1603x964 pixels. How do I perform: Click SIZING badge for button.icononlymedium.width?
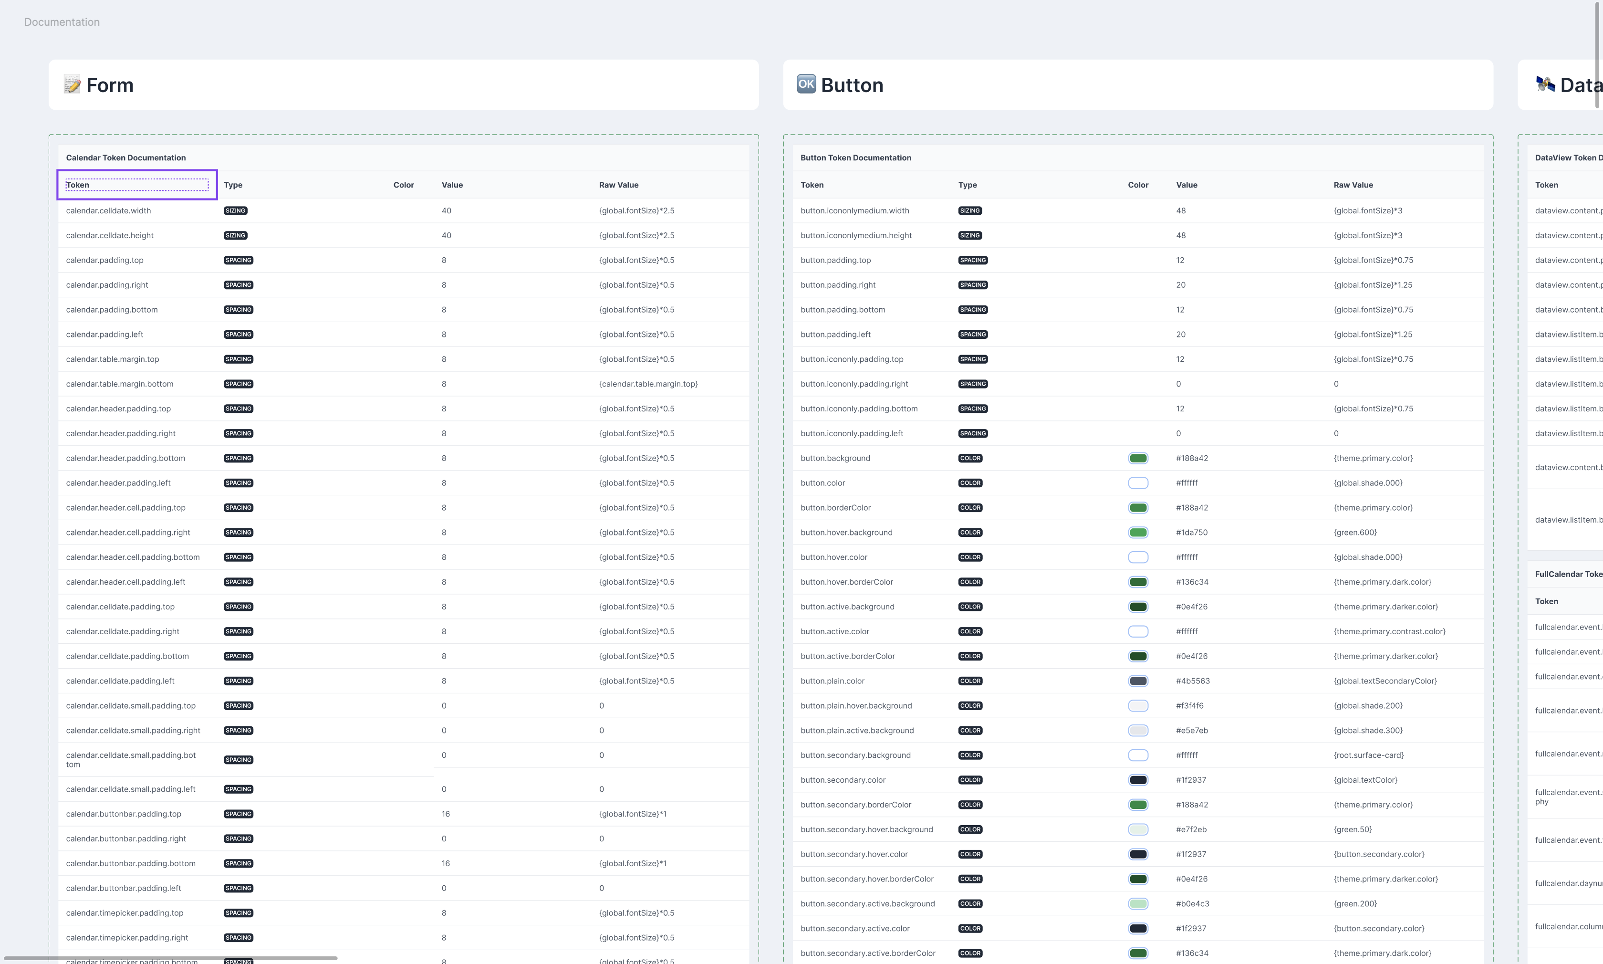(x=970, y=211)
